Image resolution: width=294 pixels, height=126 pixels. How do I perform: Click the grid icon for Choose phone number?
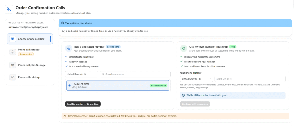(x=13, y=39)
